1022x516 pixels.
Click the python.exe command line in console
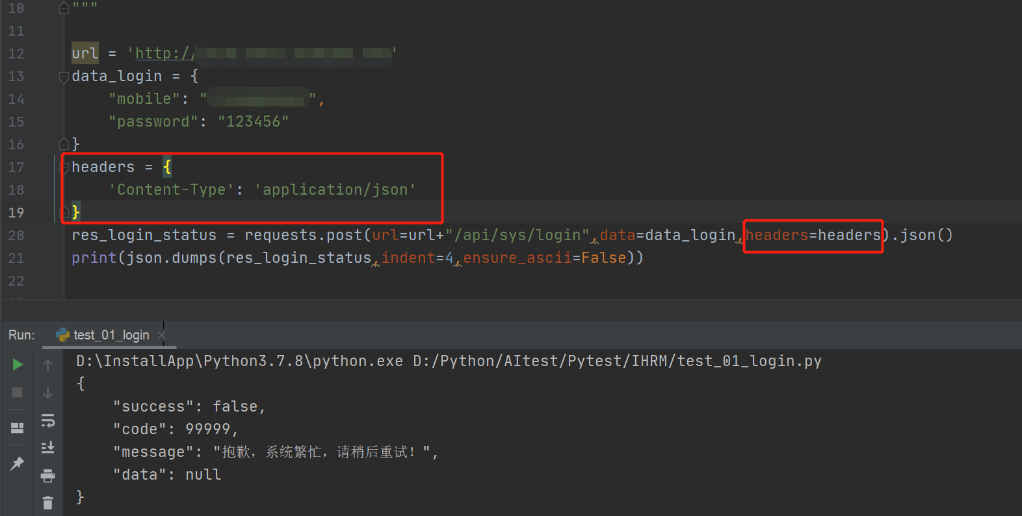point(449,361)
